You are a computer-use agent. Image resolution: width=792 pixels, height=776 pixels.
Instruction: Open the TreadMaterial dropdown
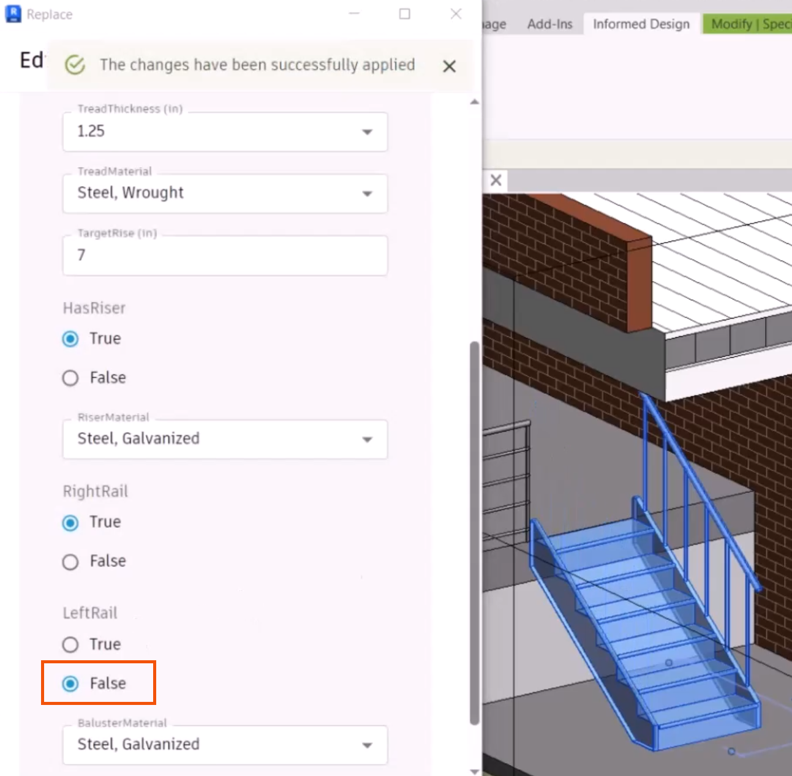pos(225,194)
